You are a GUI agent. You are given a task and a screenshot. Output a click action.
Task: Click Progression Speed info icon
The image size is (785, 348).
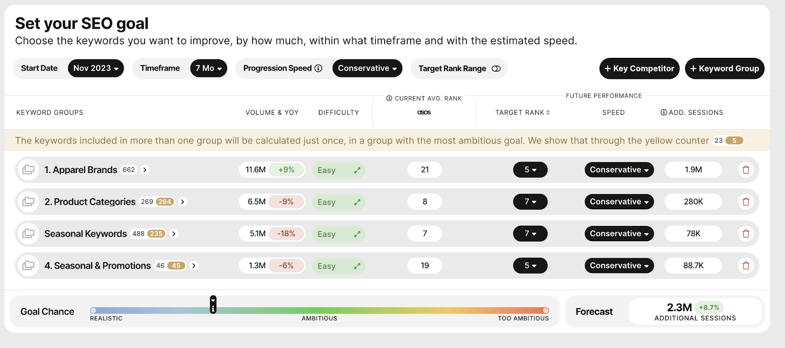pos(318,68)
